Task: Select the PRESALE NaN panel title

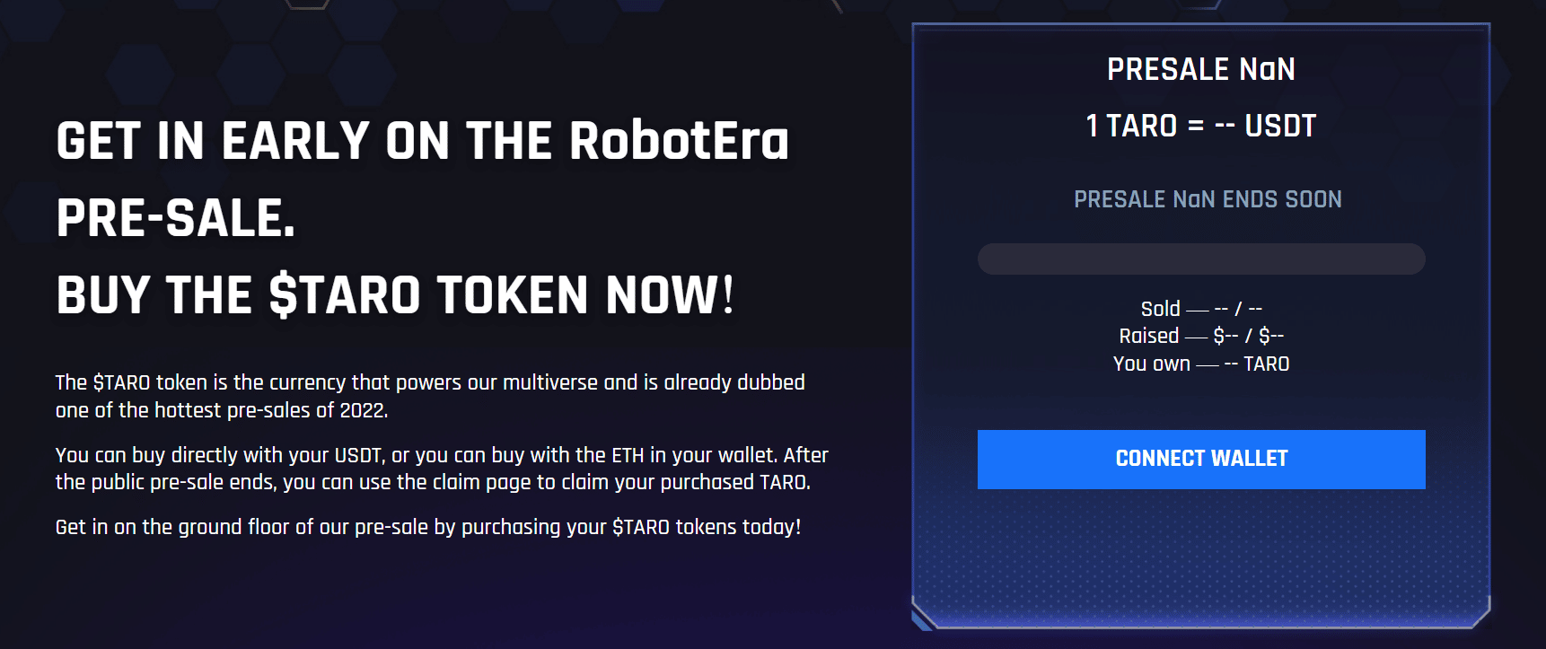Action: (1201, 69)
